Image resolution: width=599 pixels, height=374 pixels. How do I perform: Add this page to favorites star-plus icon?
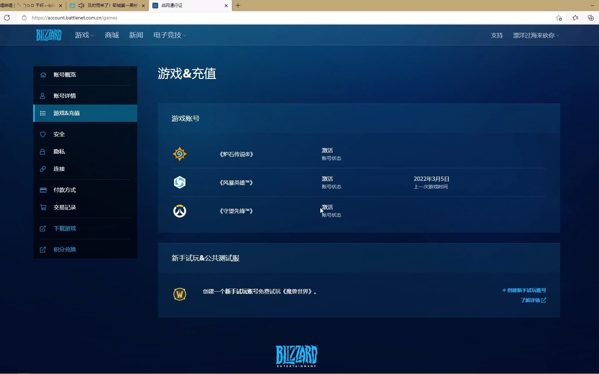click(x=559, y=18)
